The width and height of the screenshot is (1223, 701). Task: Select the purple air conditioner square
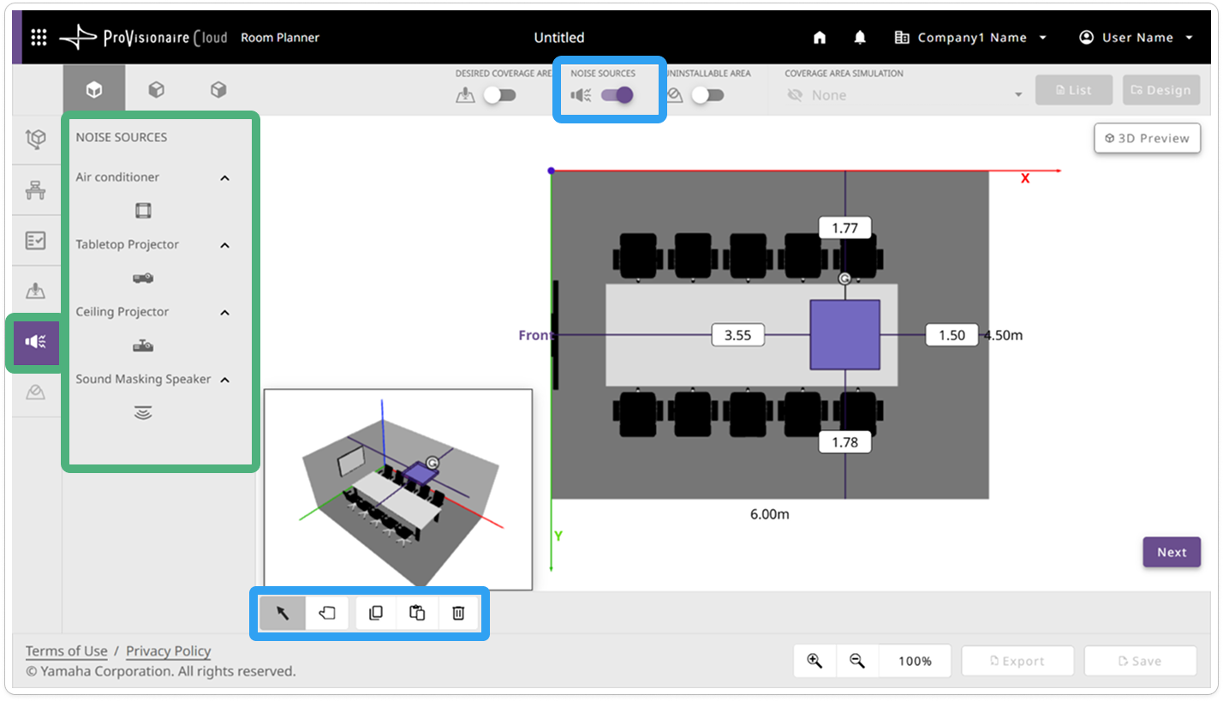845,335
